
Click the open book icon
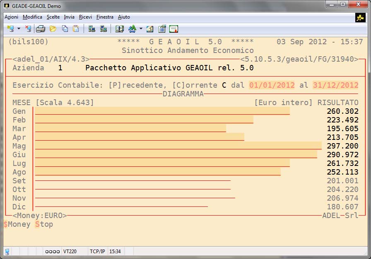(x=120, y=29)
